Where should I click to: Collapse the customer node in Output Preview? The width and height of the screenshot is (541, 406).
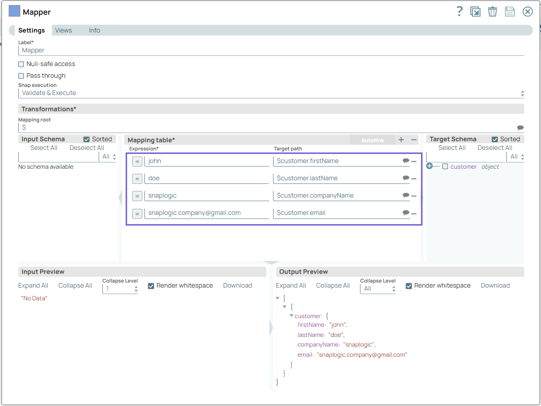pos(291,316)
